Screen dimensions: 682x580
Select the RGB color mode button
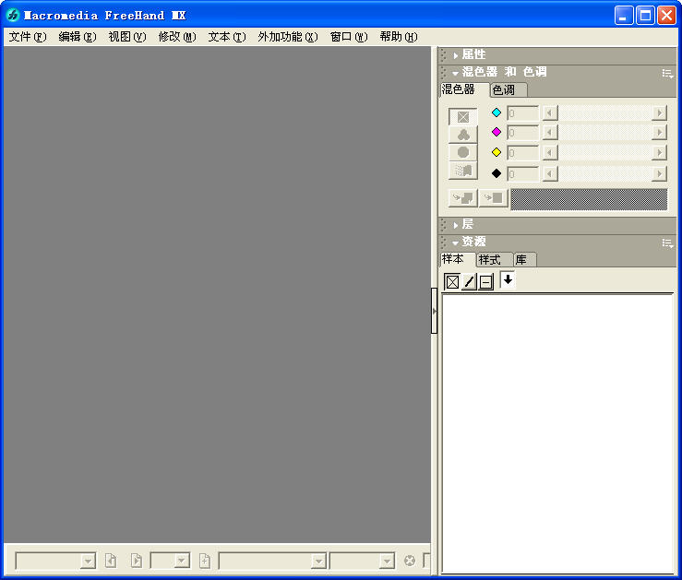coord(463,135)
